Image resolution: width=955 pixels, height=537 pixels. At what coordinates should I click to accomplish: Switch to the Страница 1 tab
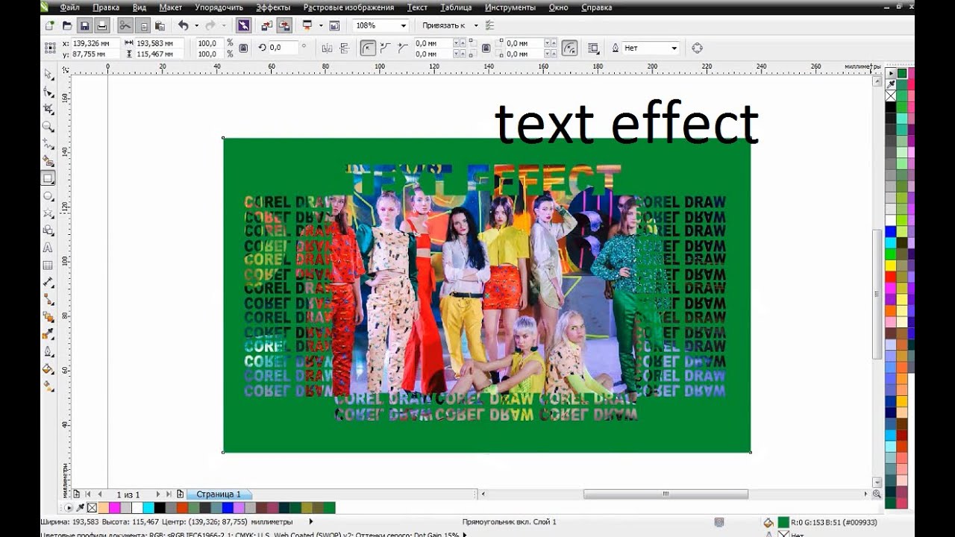coord(219,494)
